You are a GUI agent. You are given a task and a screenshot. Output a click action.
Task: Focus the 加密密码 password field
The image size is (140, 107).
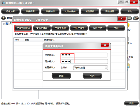click(x=84, y=55)
